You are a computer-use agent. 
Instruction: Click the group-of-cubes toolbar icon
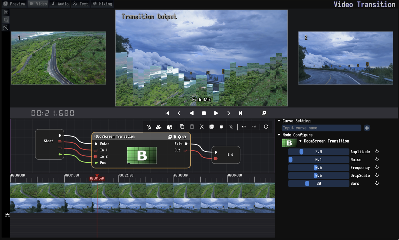tap(159, 127)
